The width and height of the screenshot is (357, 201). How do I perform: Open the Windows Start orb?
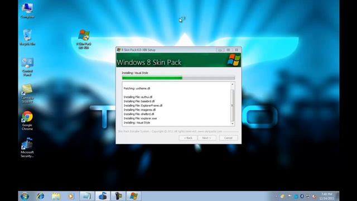click(25, 196)
